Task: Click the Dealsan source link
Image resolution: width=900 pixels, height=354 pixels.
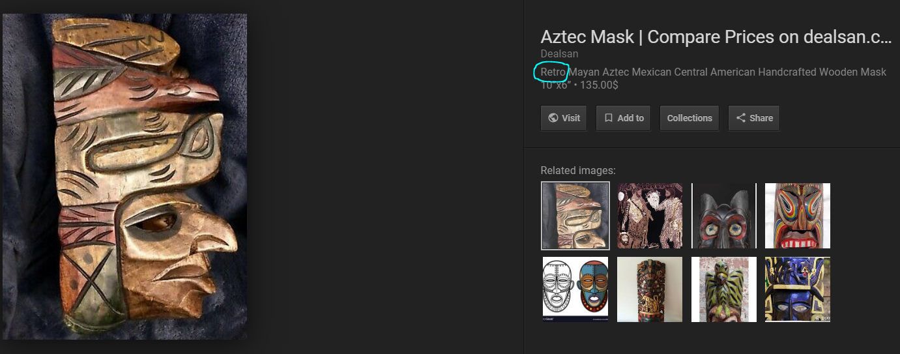Action: [559, 54]
